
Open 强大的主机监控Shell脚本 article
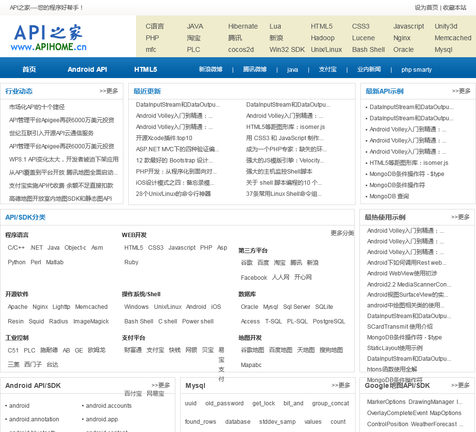(x=279, y=172)
